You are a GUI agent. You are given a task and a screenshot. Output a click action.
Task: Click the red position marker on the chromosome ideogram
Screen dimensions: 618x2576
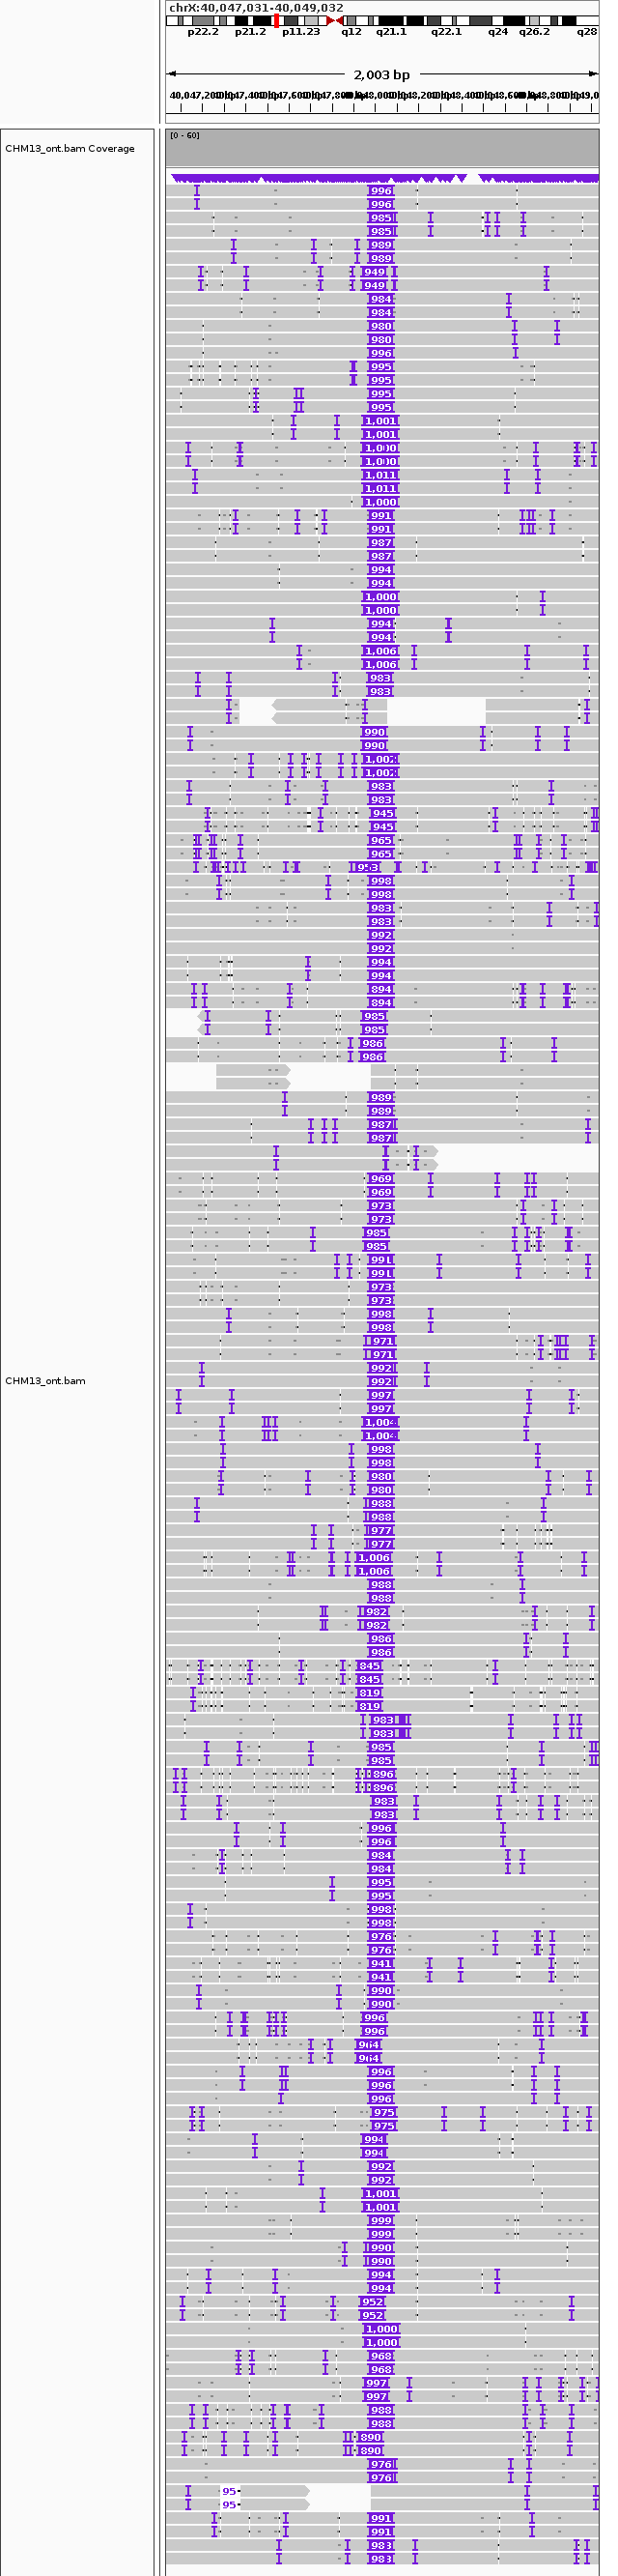[x=276, y=20]
